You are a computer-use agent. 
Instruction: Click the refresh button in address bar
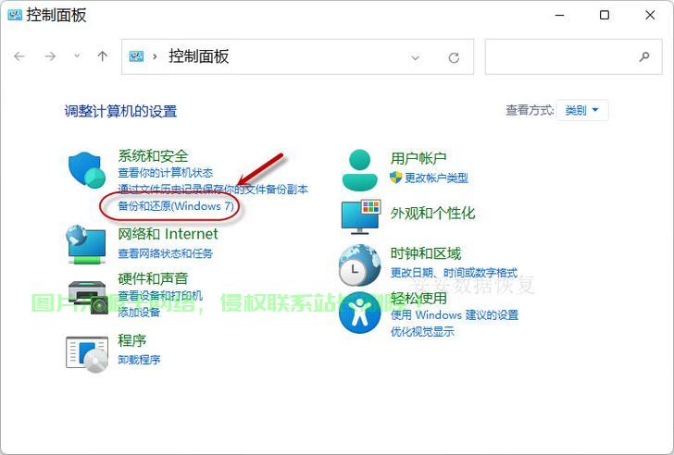point(454,57)
